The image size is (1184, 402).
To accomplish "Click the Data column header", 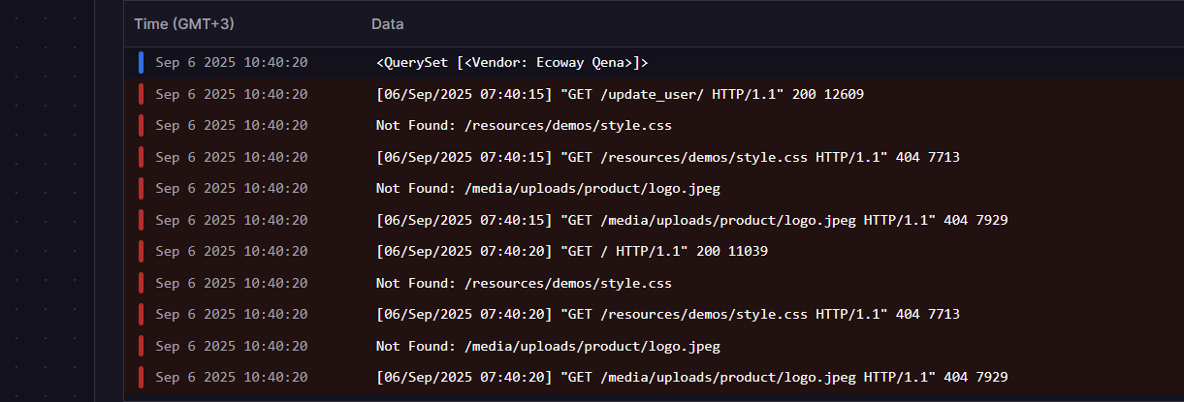I will click(387, 23).
